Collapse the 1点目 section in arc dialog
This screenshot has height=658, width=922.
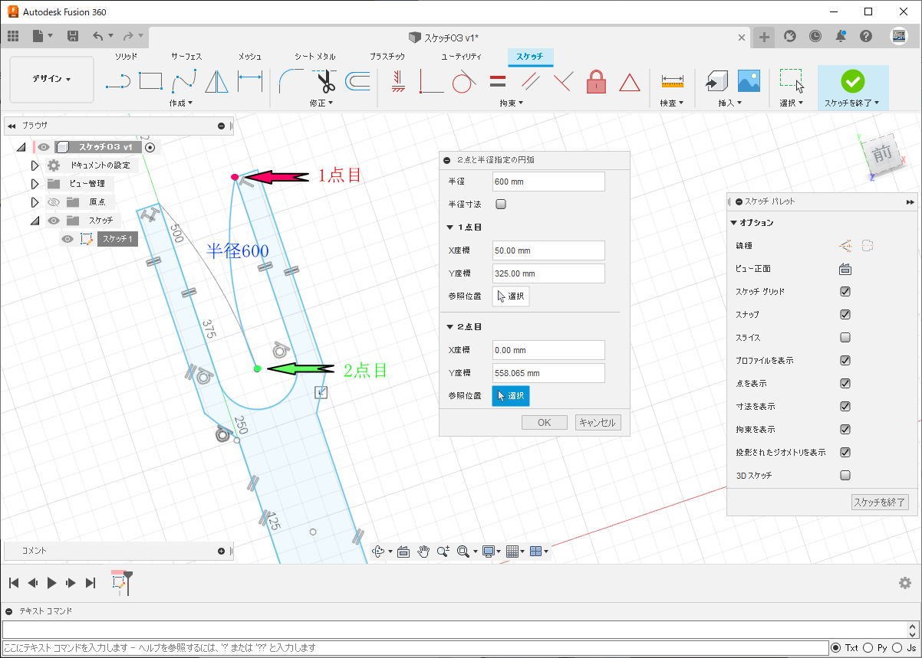point(449,228)
